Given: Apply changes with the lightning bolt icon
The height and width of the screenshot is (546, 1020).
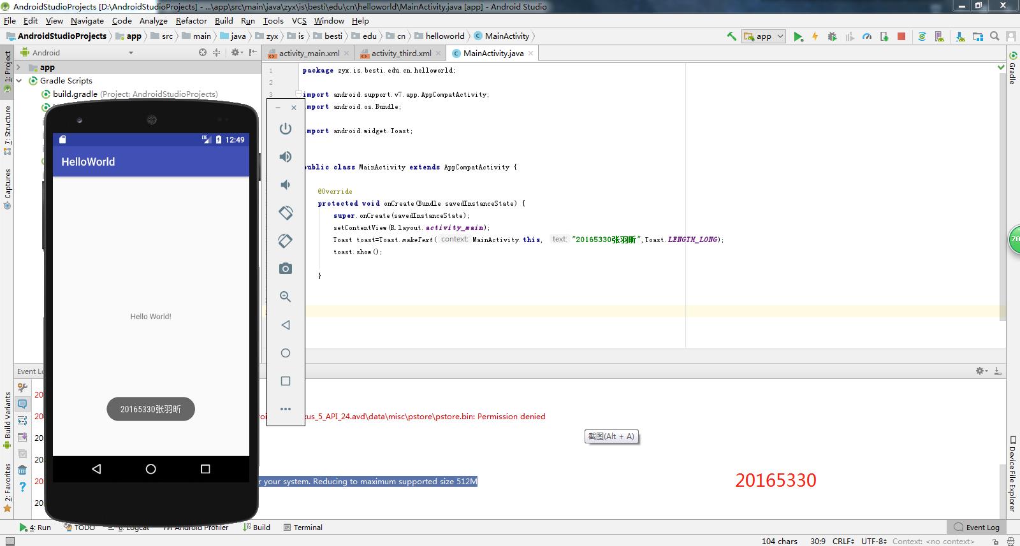Looking at the screenshot, I should [815, 36].
